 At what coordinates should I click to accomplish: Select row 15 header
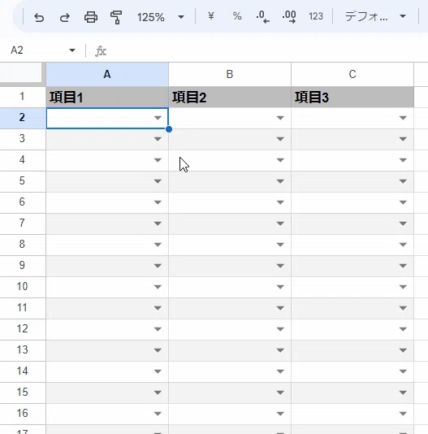pos(22,392)
